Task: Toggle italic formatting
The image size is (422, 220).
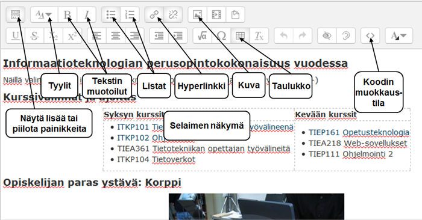Action: pos(86,14)
